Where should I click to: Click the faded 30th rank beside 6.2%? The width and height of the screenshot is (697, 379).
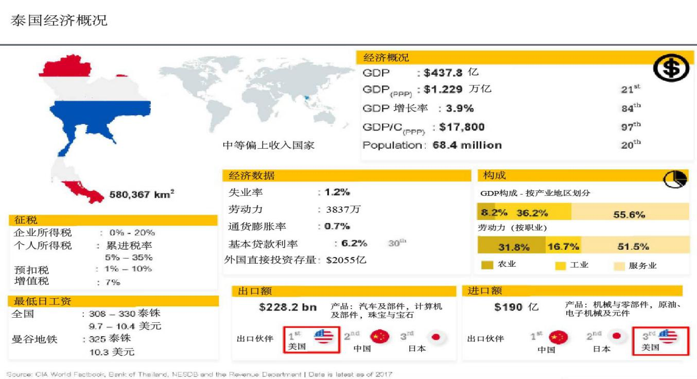coord(396,244)
